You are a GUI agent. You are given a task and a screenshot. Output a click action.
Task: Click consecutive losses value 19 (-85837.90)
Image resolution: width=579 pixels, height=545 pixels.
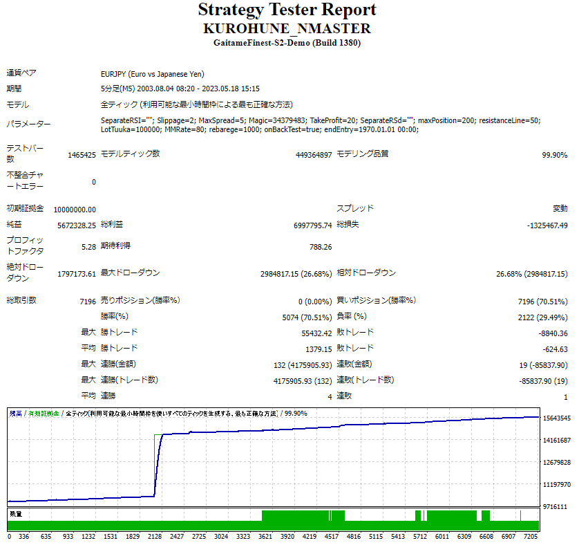pyautogui.click(x=543, y=365)
